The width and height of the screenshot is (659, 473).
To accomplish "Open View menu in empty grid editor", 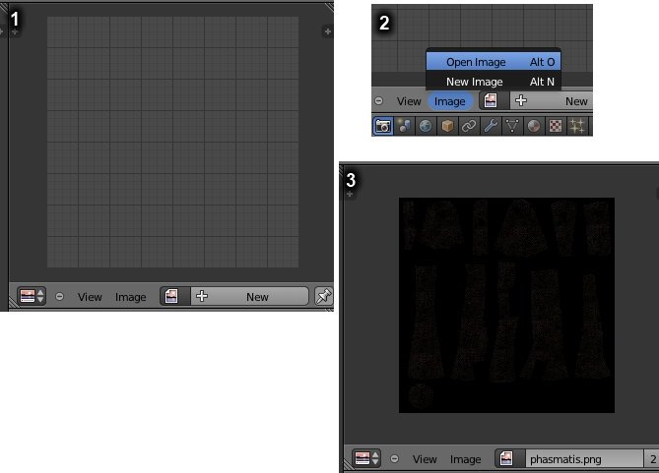I will [90, 297].
